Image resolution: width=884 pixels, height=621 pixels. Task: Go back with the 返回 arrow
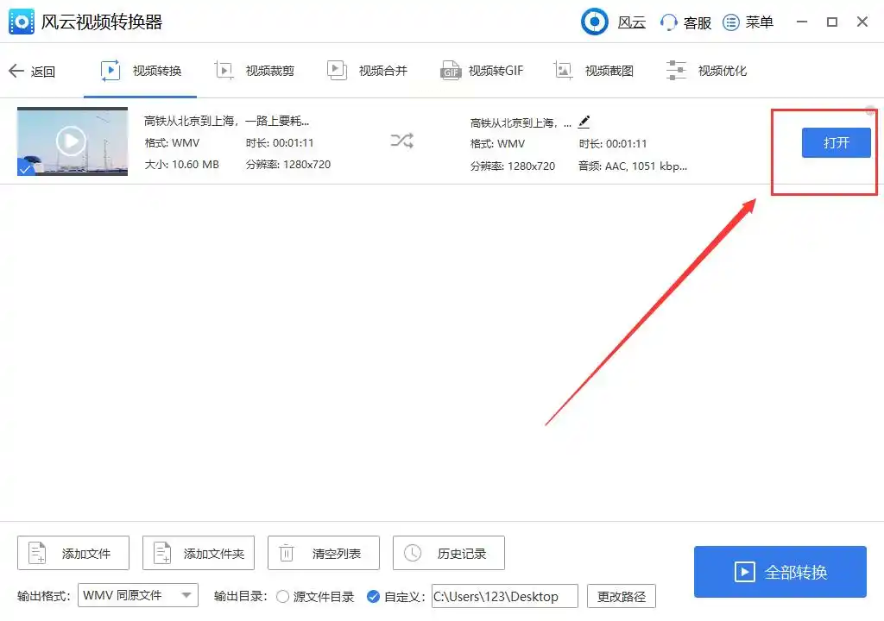pos(32,71)
